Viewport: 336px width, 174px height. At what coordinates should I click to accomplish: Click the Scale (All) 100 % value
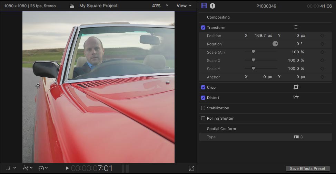coord(298,52)
